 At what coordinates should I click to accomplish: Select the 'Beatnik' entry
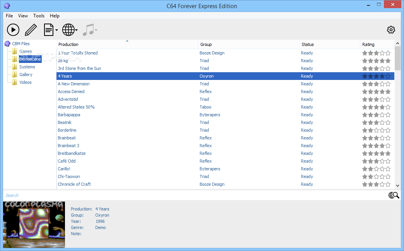point(65,122)
